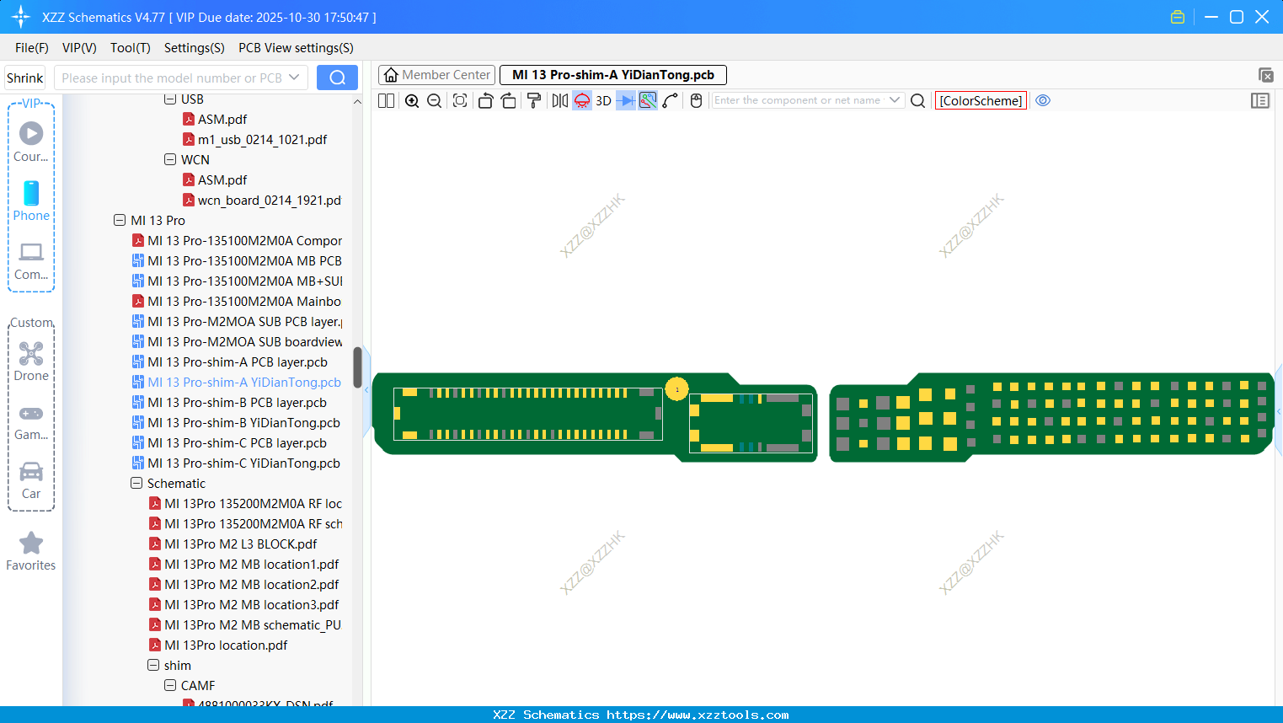The width and height of the screenshot is (1283, 723).
Task: Collapse the Schematic tree section
Action: tap(136, 483)
